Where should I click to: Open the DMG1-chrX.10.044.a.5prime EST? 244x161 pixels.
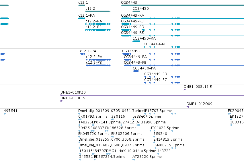coord(108,154)
